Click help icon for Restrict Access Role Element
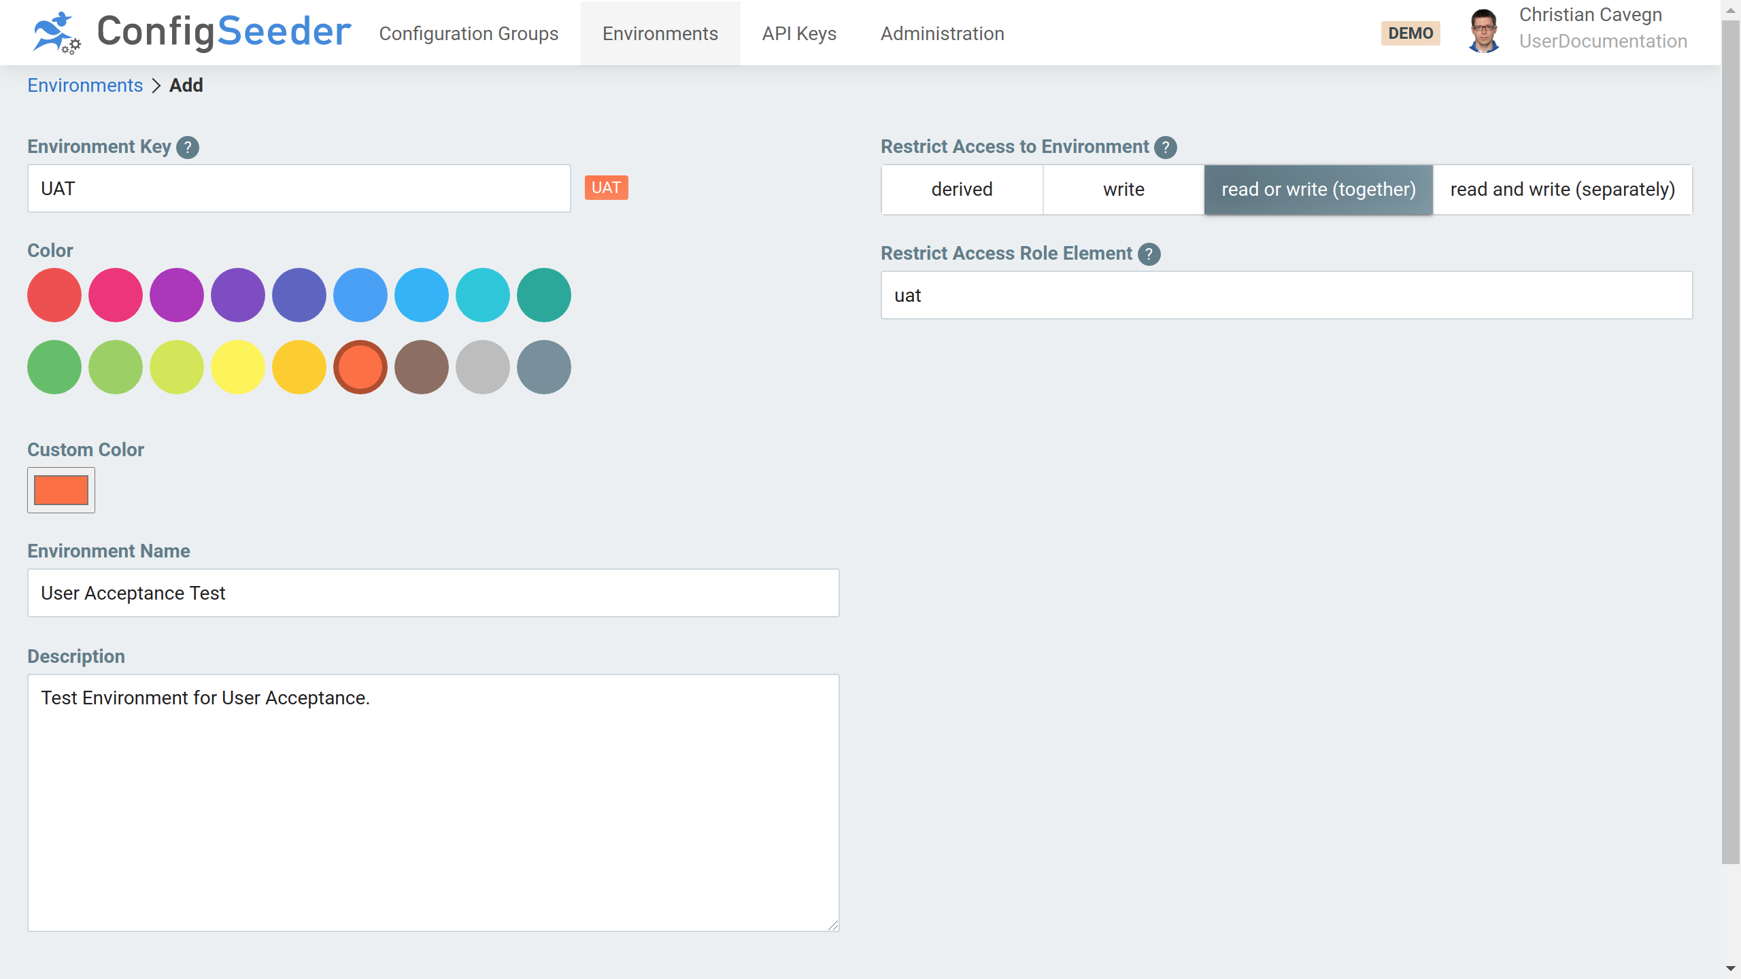Screen dimensions: 1741x979 1149,254
